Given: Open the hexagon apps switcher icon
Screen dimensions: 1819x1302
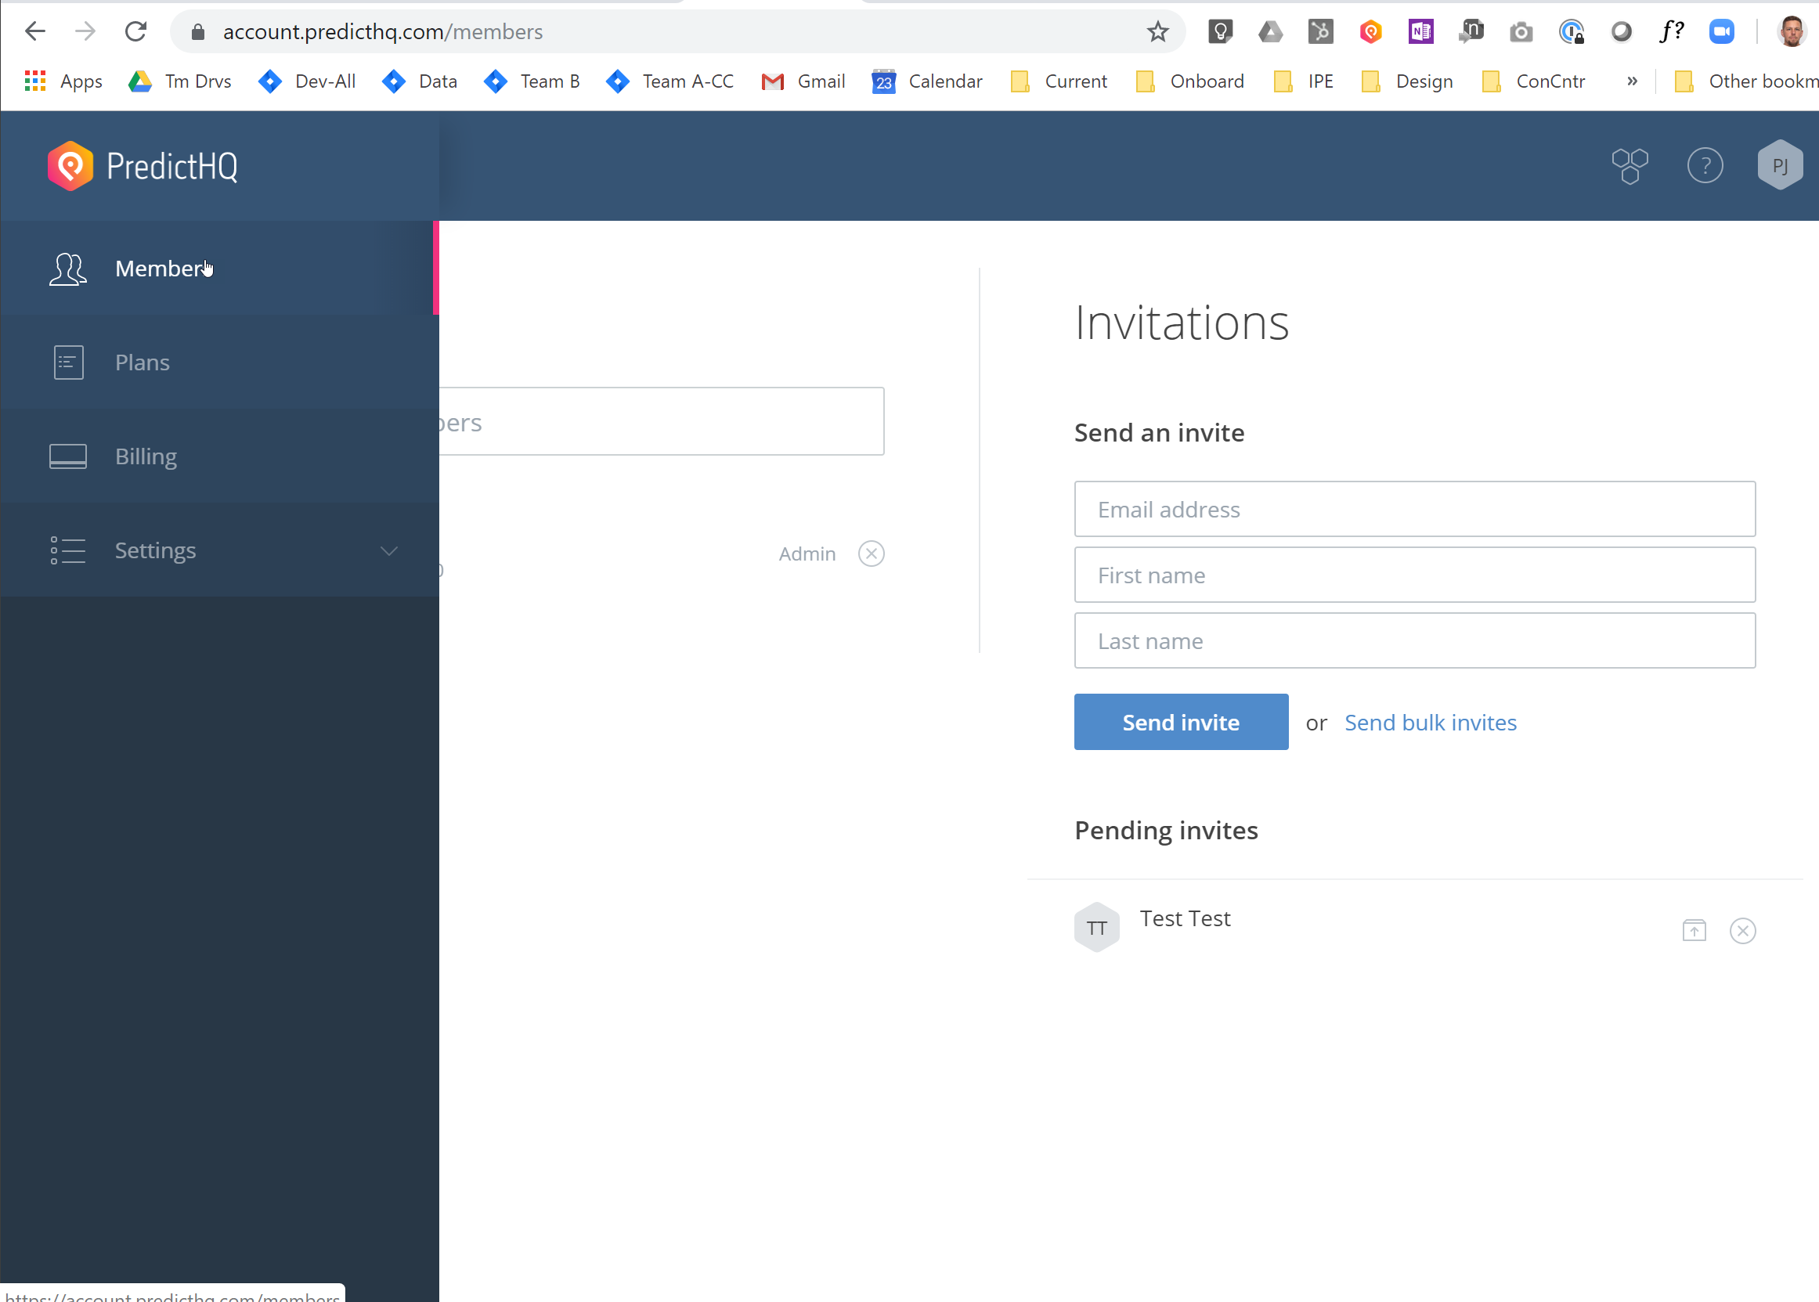Looking at the screenshot, I should coord(1630,166).
